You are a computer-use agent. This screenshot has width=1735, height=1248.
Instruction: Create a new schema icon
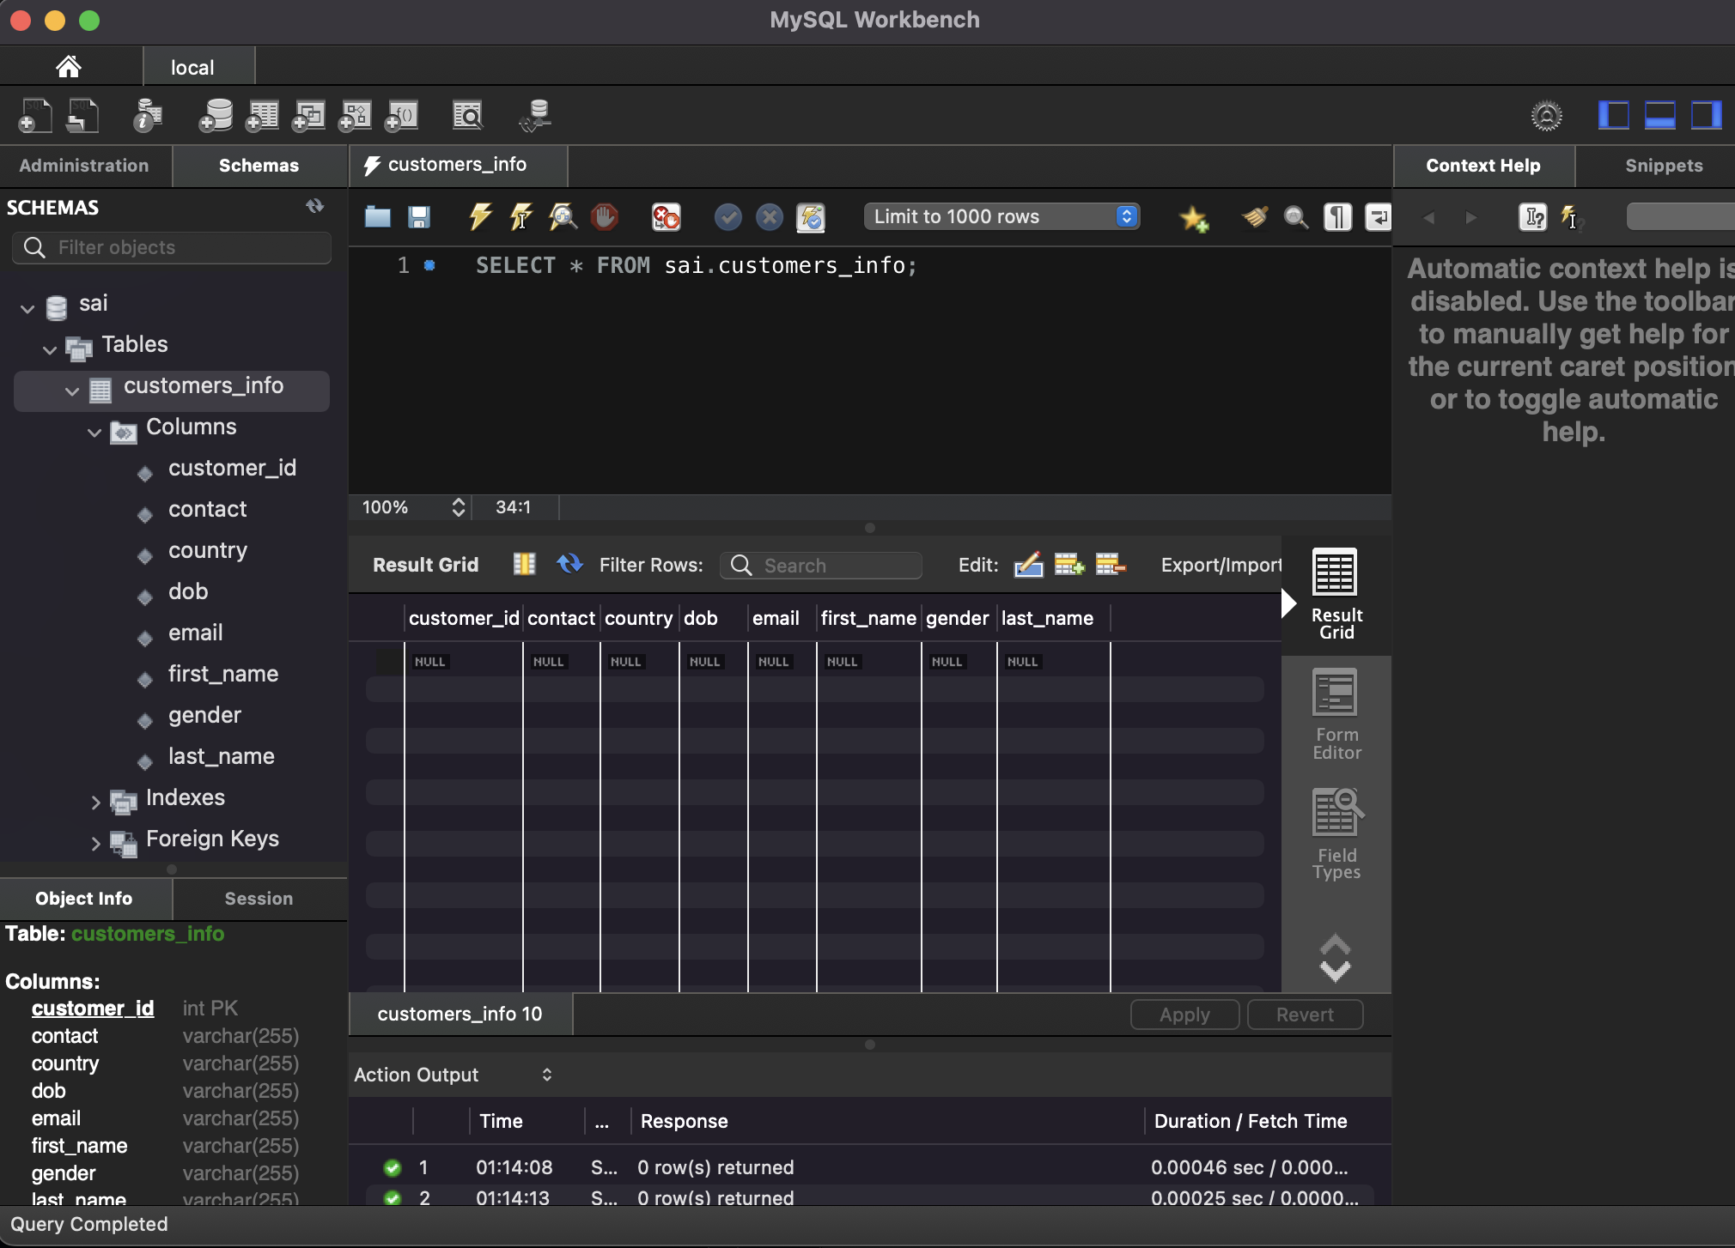coord(216,115)
